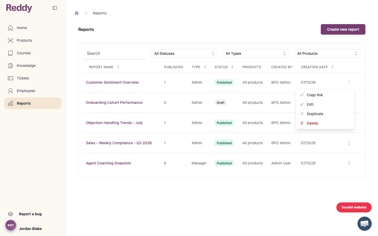Image resolution: width=378 pixels, height=236 pixels.
Task: Click the Invalid website button
Action: click(x=354, y=207)
